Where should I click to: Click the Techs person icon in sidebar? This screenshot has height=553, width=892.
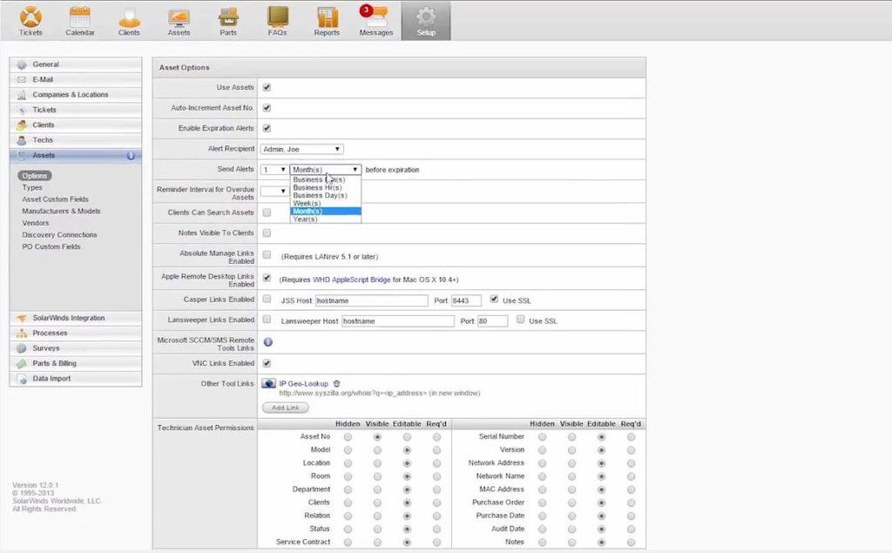(x=22, y=140)
